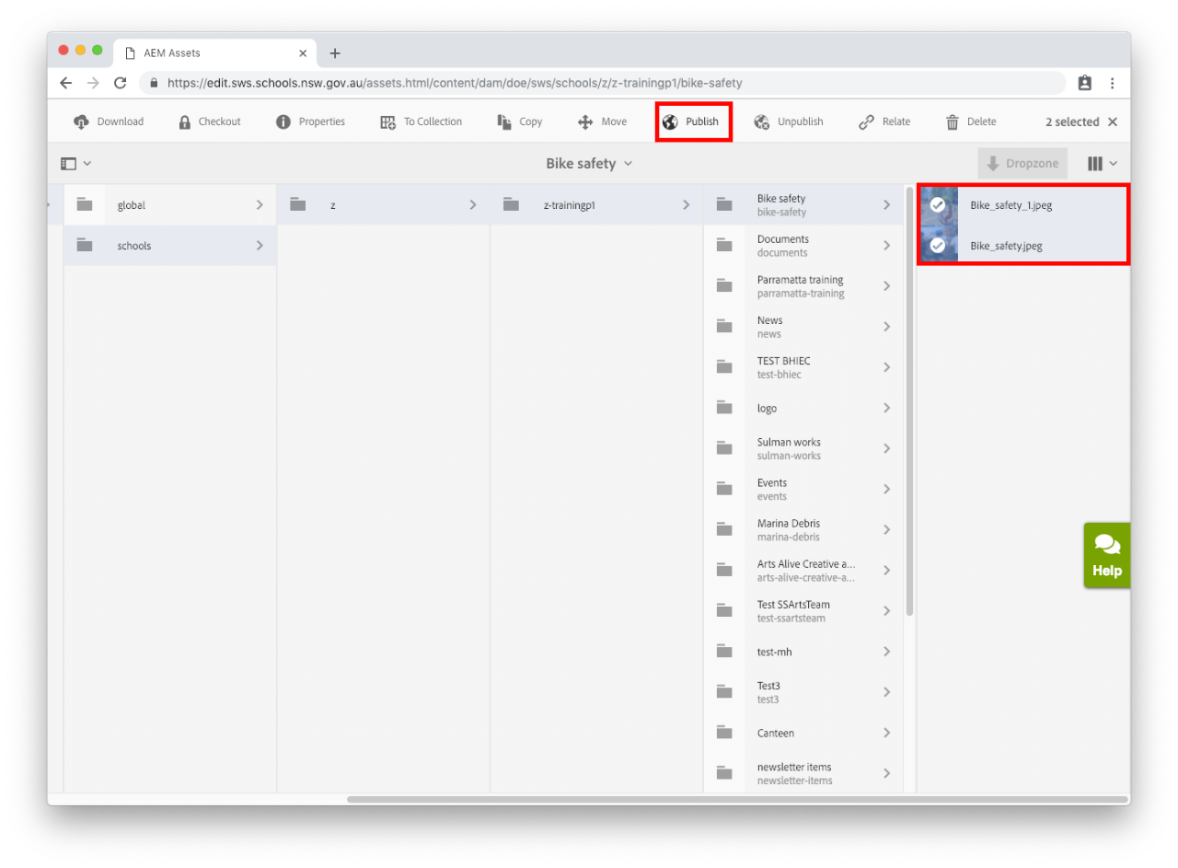This screenshot has width=1178, height=868.
Task: Click the Publish label
Action: 702,122
